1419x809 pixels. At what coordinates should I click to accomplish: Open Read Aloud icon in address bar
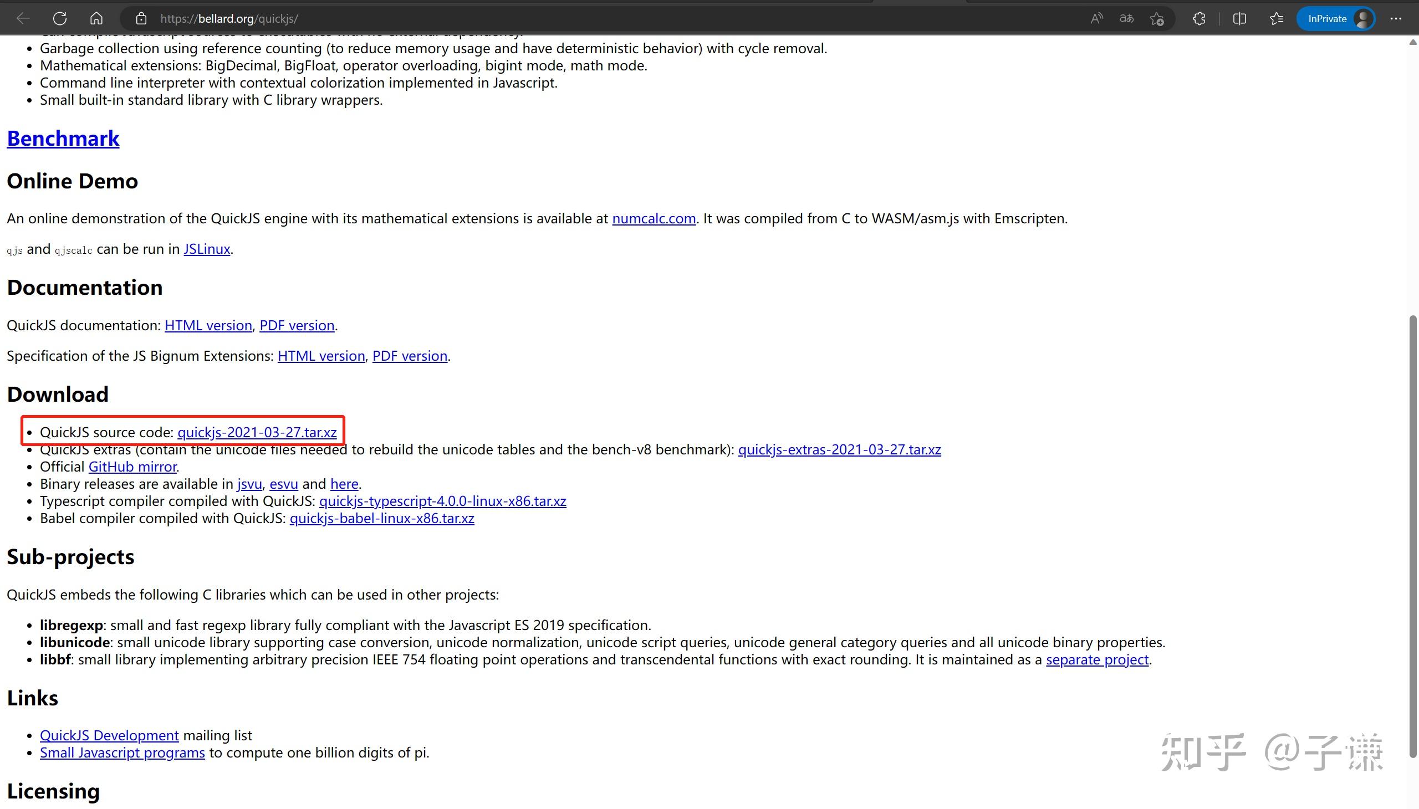[1096, 18]
